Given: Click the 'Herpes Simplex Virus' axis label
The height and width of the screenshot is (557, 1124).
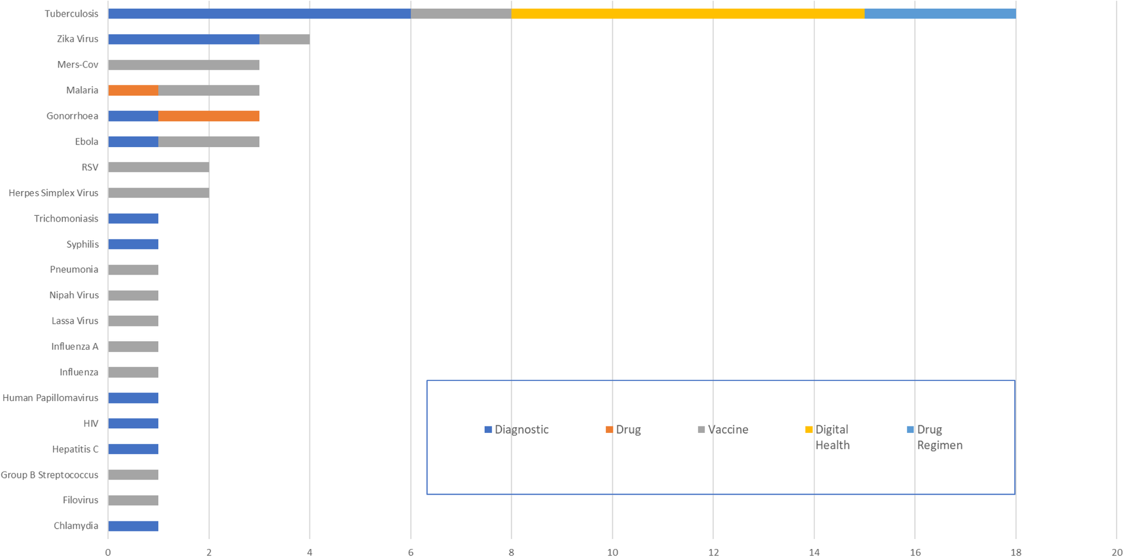Looking at the screenshot, I should (54, 193).
